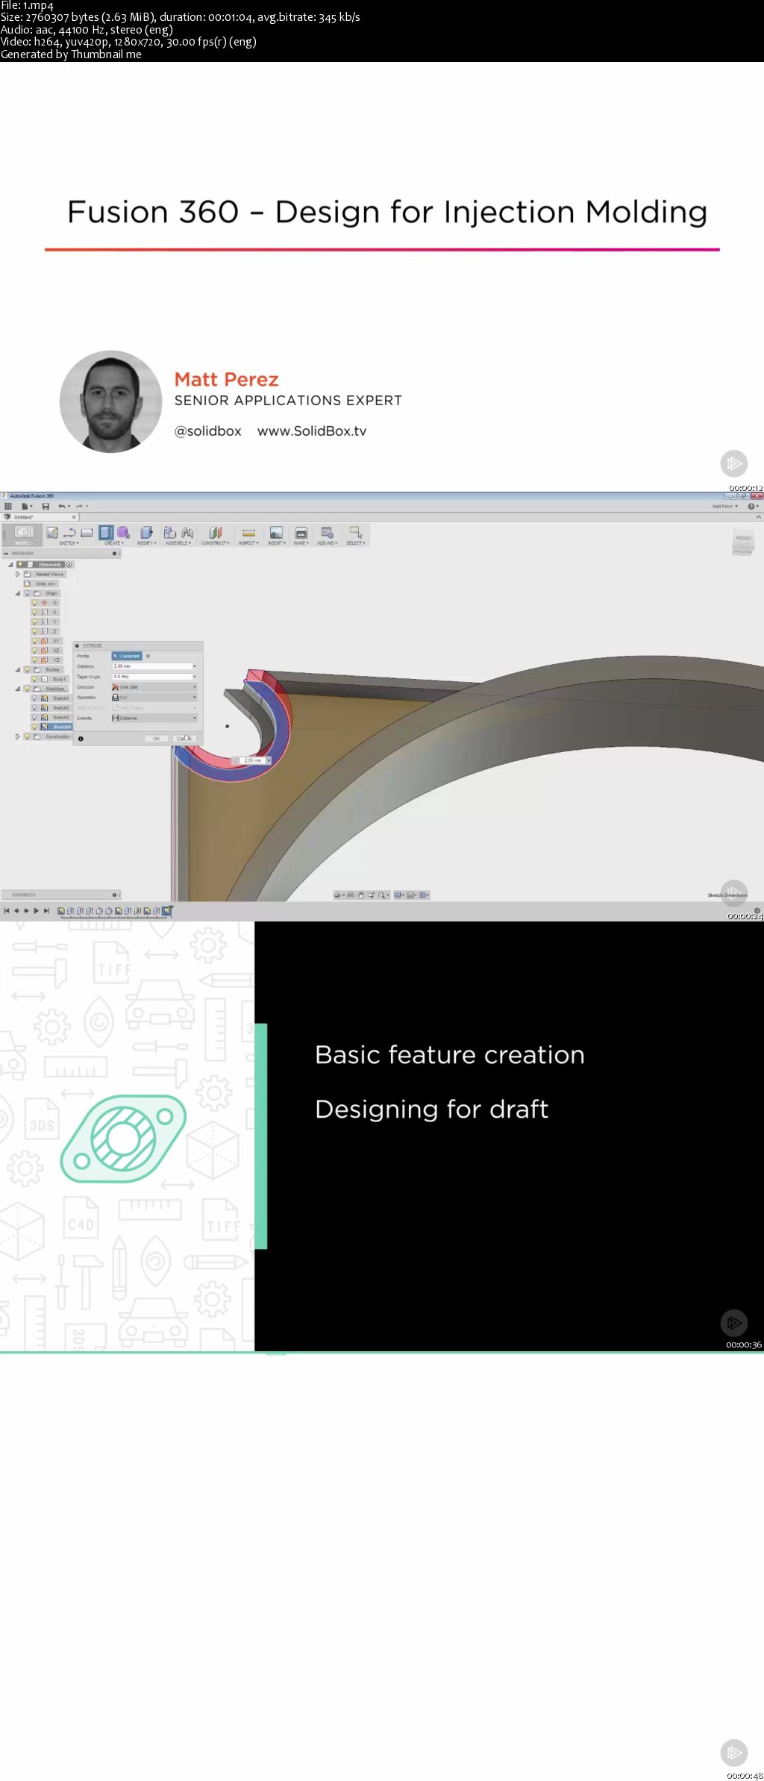Open the Direction One Side dropdown
Viewport: 764px width, 1781px height.
point(154,687)
